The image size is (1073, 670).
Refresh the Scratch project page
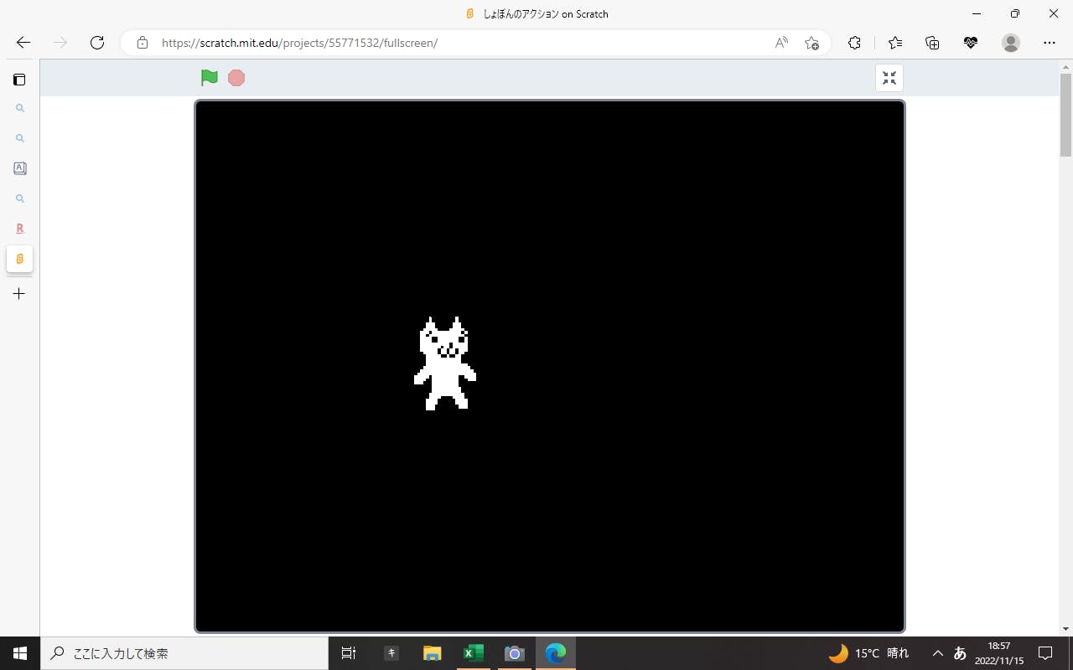[x=97, y=43]
